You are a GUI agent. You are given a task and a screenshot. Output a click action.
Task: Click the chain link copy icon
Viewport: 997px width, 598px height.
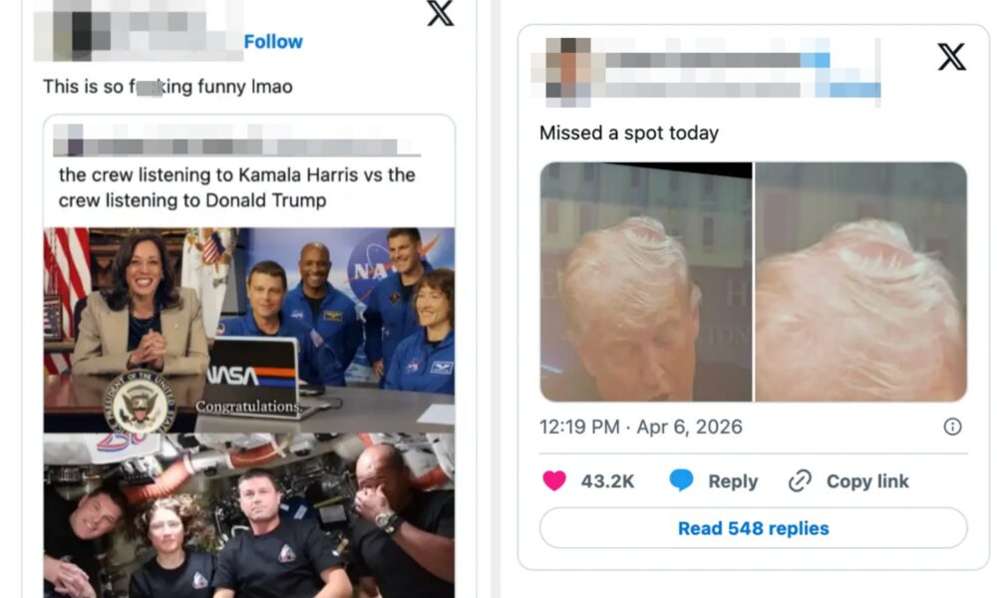800,481
